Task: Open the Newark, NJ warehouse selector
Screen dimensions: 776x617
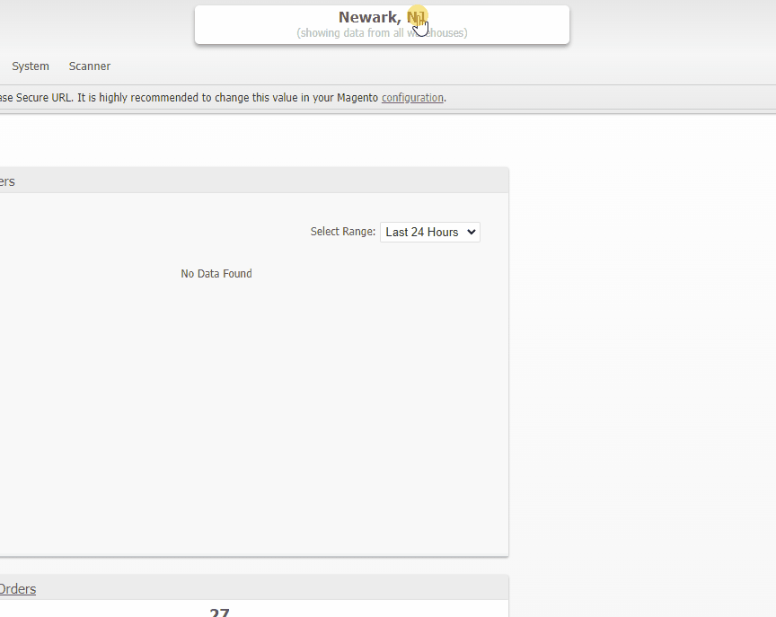Action: (x=382, y=18)
